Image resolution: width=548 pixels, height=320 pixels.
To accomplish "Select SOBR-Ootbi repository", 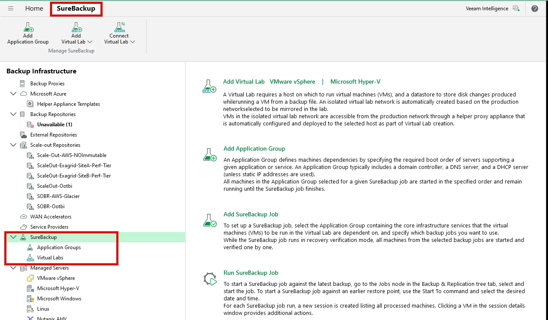I will 51,207.
